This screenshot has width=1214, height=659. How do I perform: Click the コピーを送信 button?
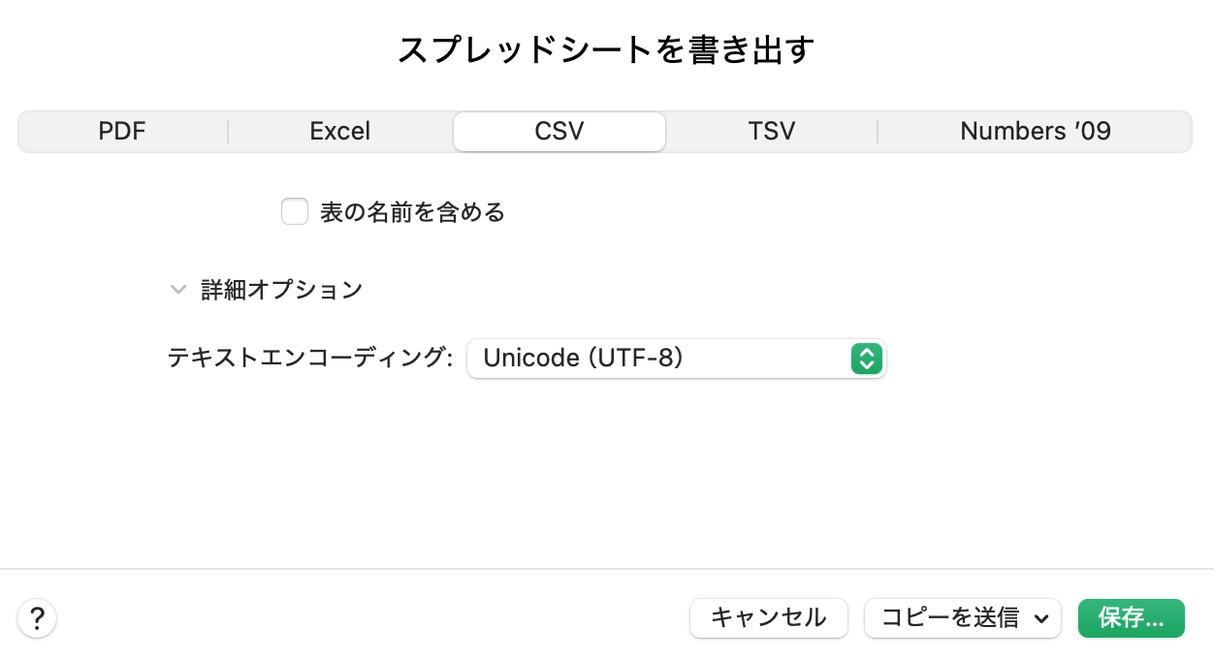[x=950, y=617]
